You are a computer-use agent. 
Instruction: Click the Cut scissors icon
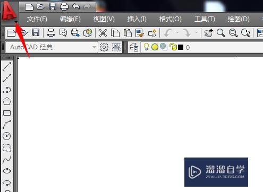coord(103,33)
